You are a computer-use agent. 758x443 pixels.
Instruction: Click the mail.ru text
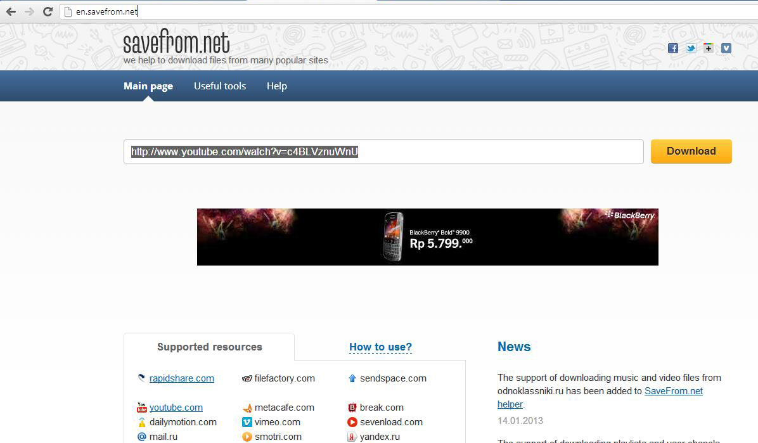164,437
